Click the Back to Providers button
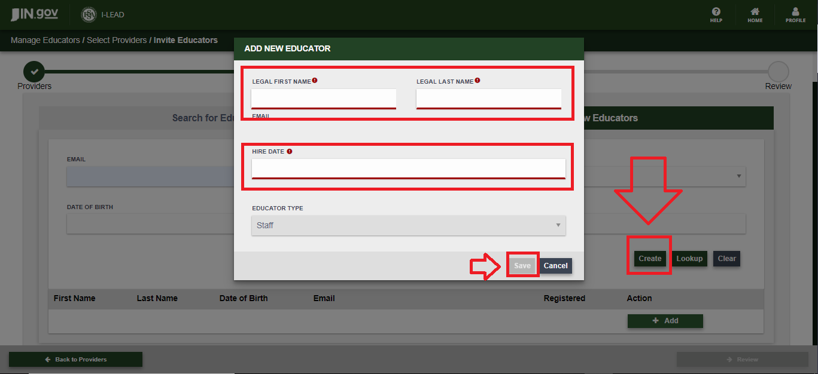The image size is (818, 374). click(x=75, y=359)
